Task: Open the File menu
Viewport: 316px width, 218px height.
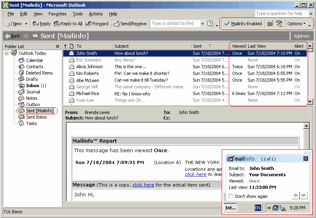Action: 11,14
